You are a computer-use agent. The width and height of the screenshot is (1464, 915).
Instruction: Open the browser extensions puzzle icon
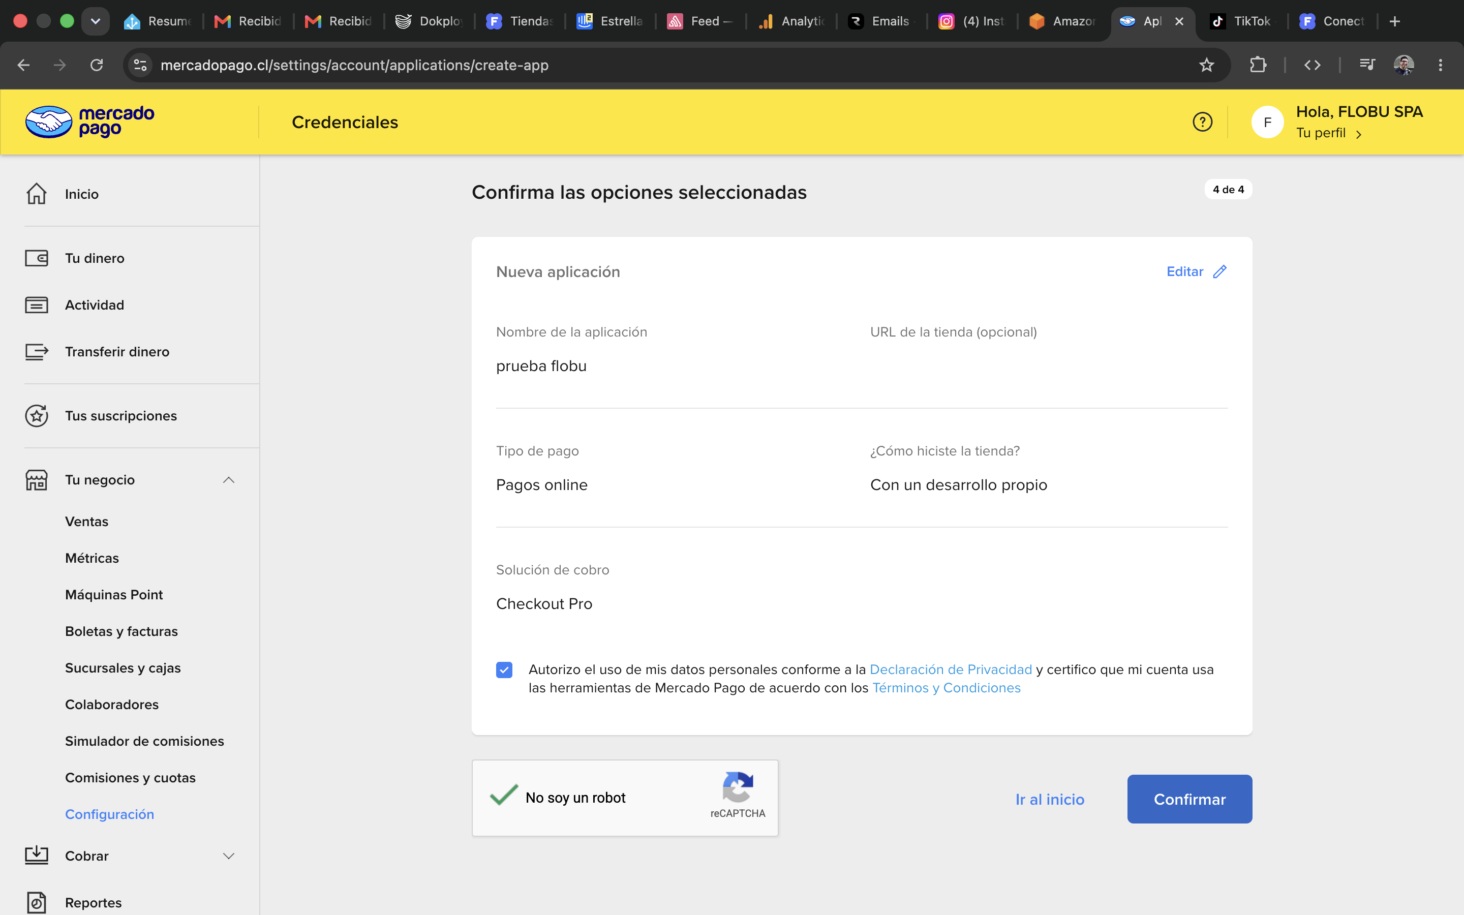(x=1258, y=65)
